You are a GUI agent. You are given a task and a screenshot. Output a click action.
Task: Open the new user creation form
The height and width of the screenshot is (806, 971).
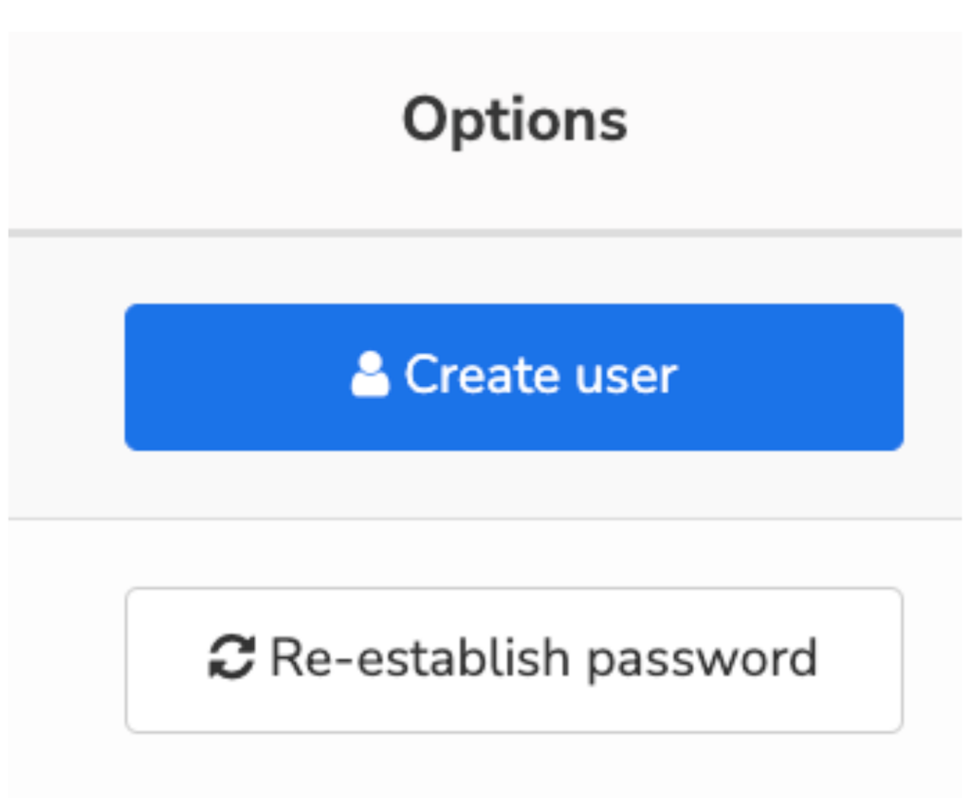tap(514, 377)
